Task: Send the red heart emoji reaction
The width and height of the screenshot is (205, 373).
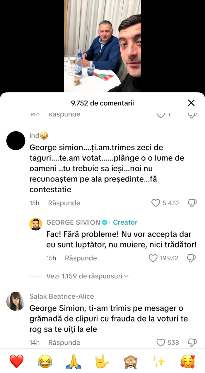Action: (16, 362)
